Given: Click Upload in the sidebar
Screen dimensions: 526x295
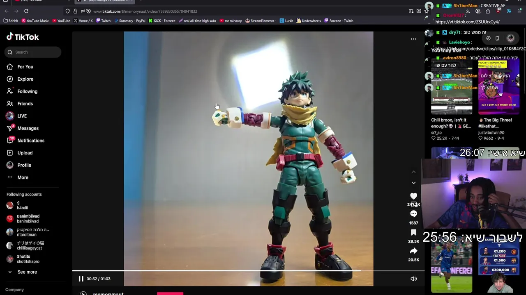Looking at the screenshot, I should [19, 153].
